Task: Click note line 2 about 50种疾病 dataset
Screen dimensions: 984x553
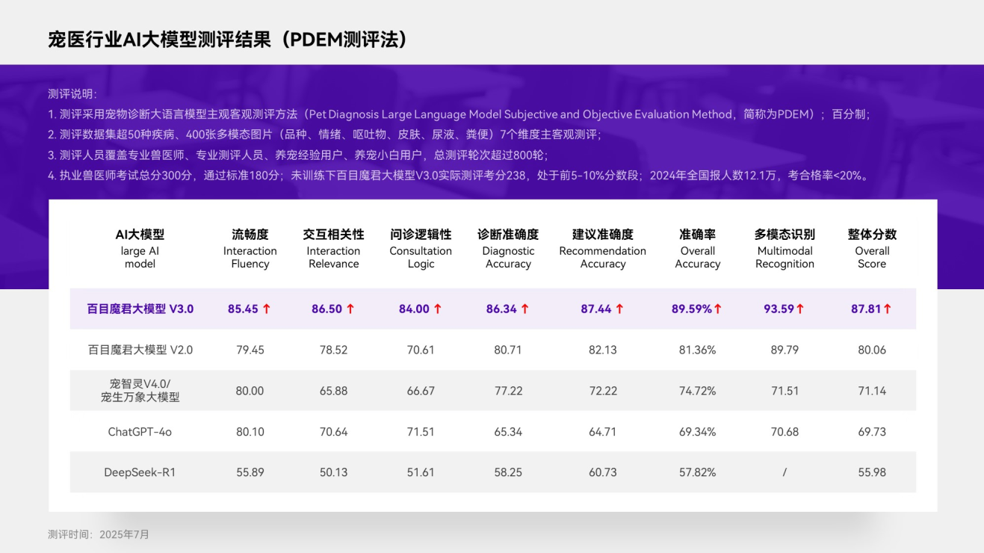Action: point(324,135)
